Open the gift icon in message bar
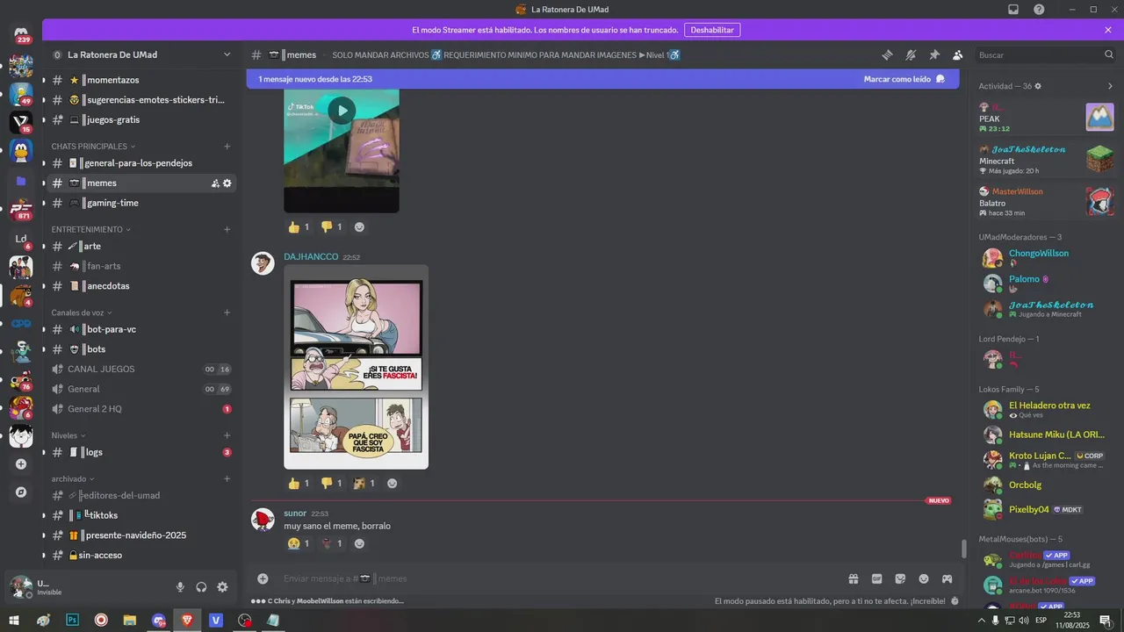This screenshot has width=1124, height=632. [853, 578]
